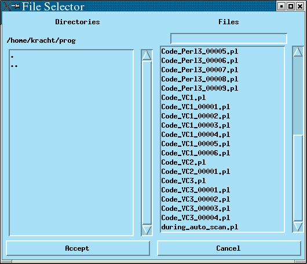Click the Files list scrollbar down arrow
The image size is (307, 264).
298,227
